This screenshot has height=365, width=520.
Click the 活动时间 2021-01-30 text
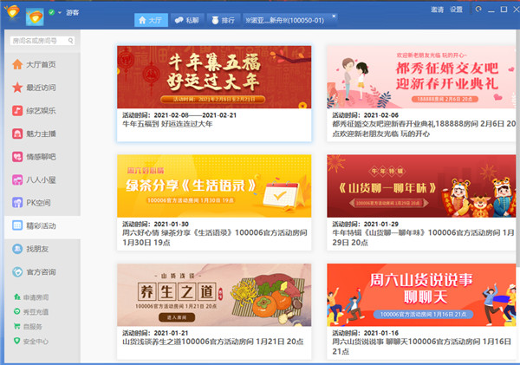point(155,224)
